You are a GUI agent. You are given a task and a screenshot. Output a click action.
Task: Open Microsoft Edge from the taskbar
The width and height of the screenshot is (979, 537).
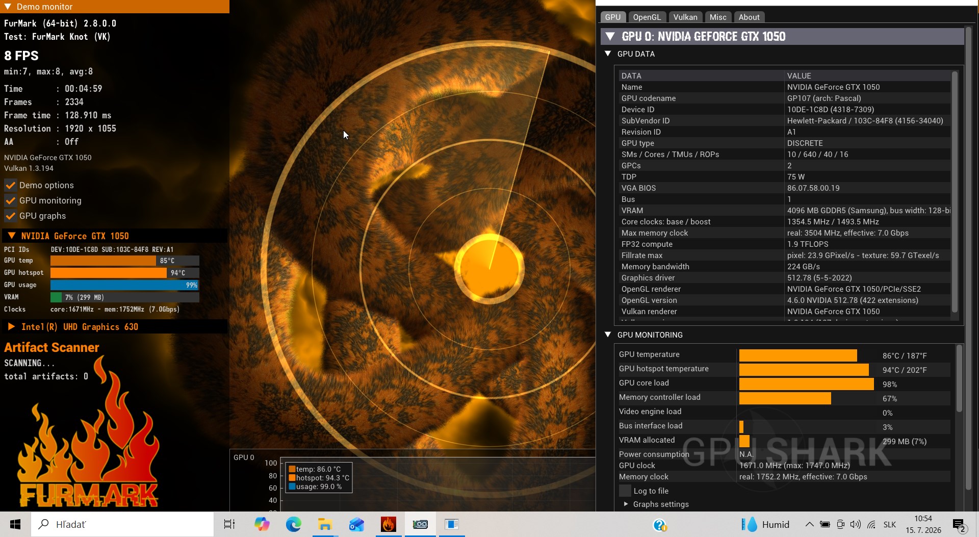point(293,524)
